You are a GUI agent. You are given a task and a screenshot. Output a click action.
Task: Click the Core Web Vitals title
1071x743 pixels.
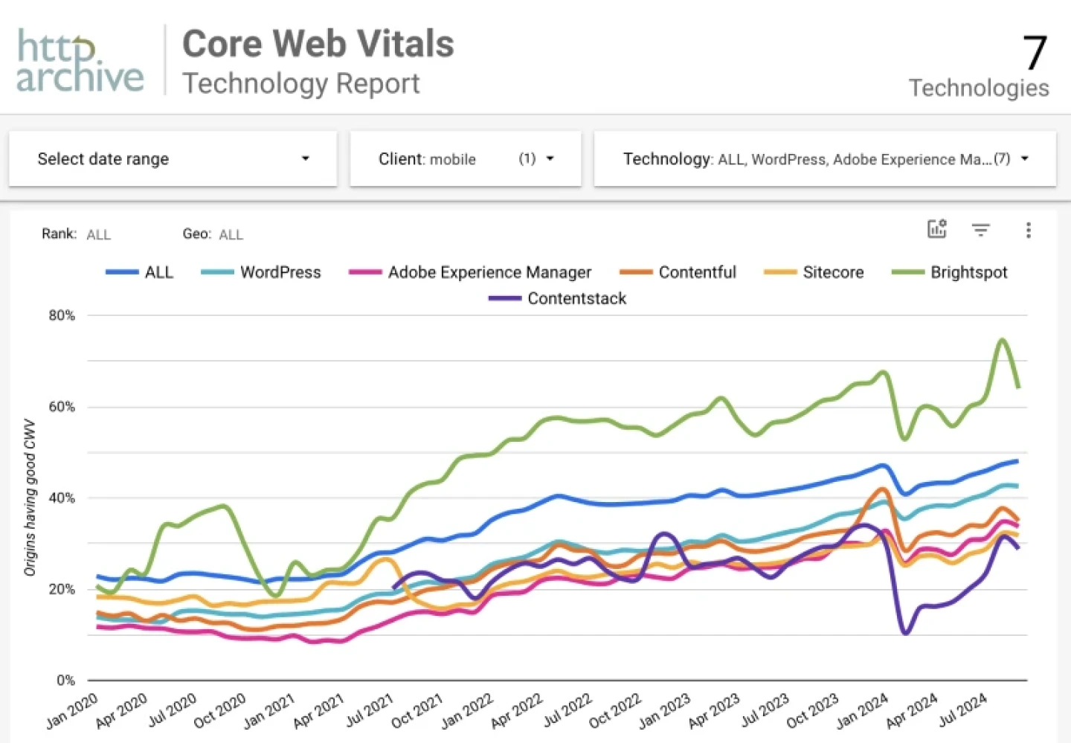click(318, 44)
